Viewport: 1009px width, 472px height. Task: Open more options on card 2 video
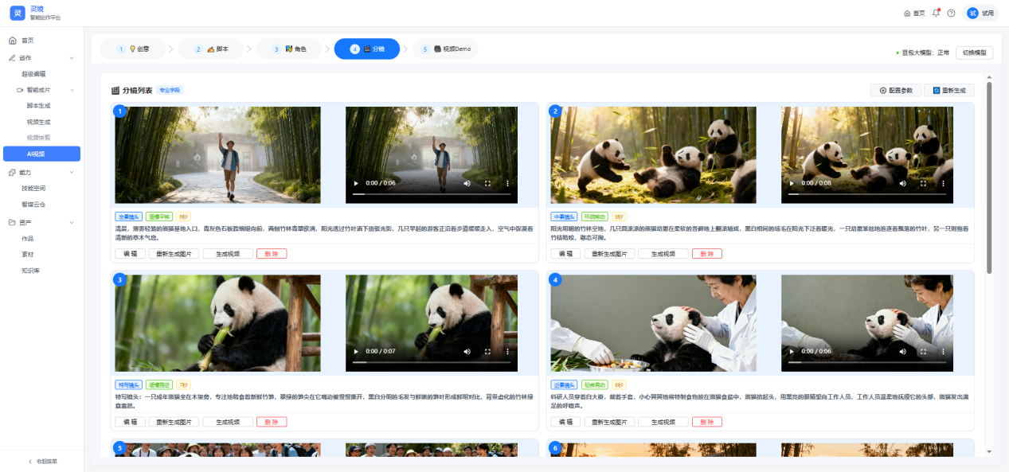943,183
